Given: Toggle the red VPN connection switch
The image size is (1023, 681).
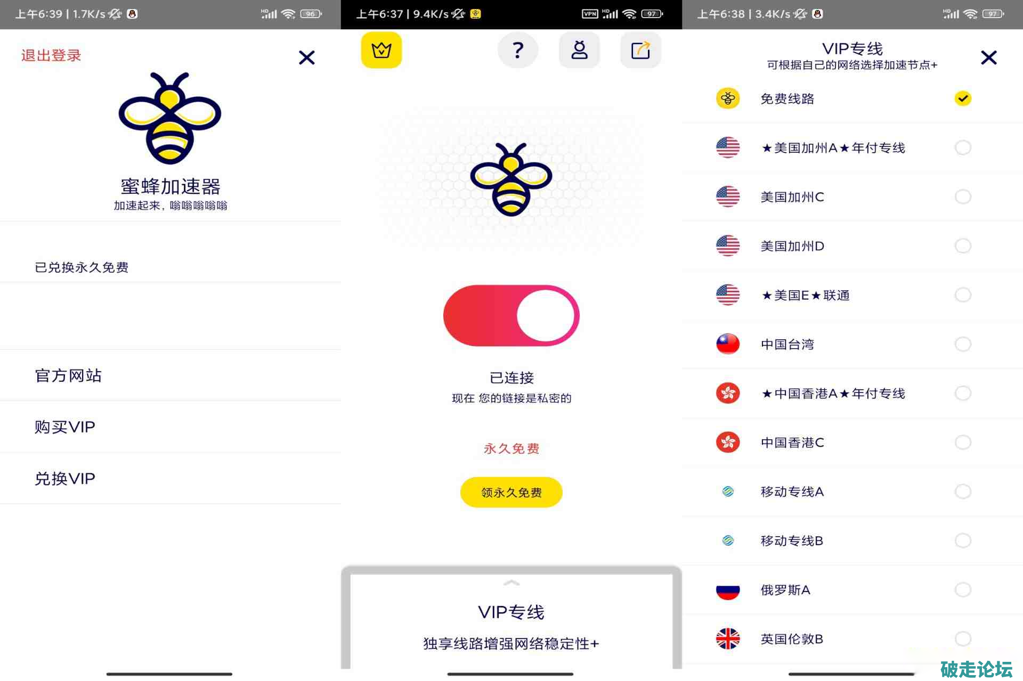Looking at the screenshot, I should 511,316.
